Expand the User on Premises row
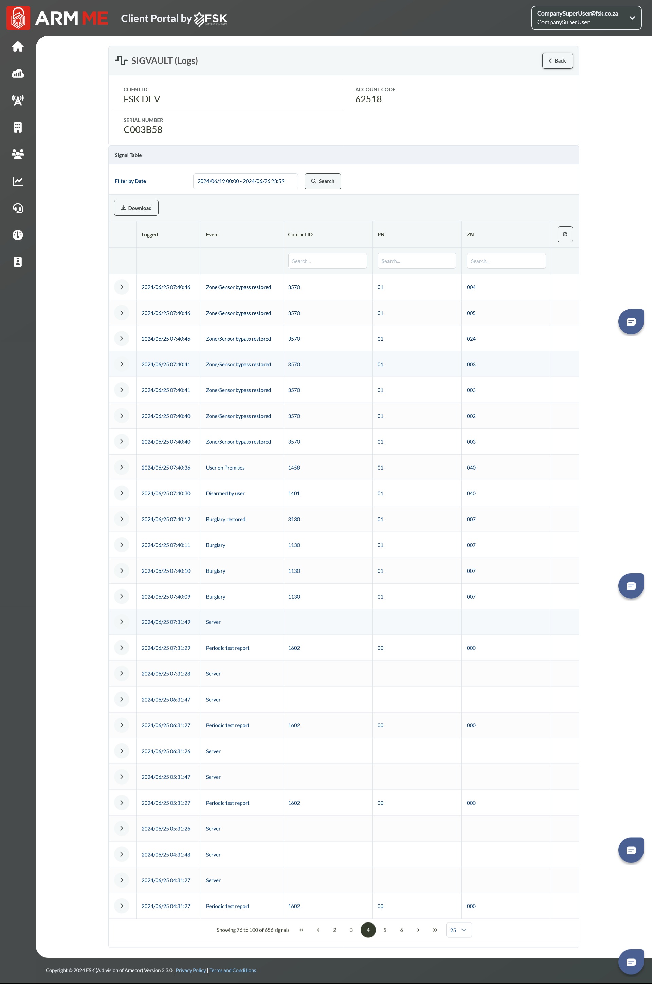Screen dimensions: 652x984 pos(122,467)
